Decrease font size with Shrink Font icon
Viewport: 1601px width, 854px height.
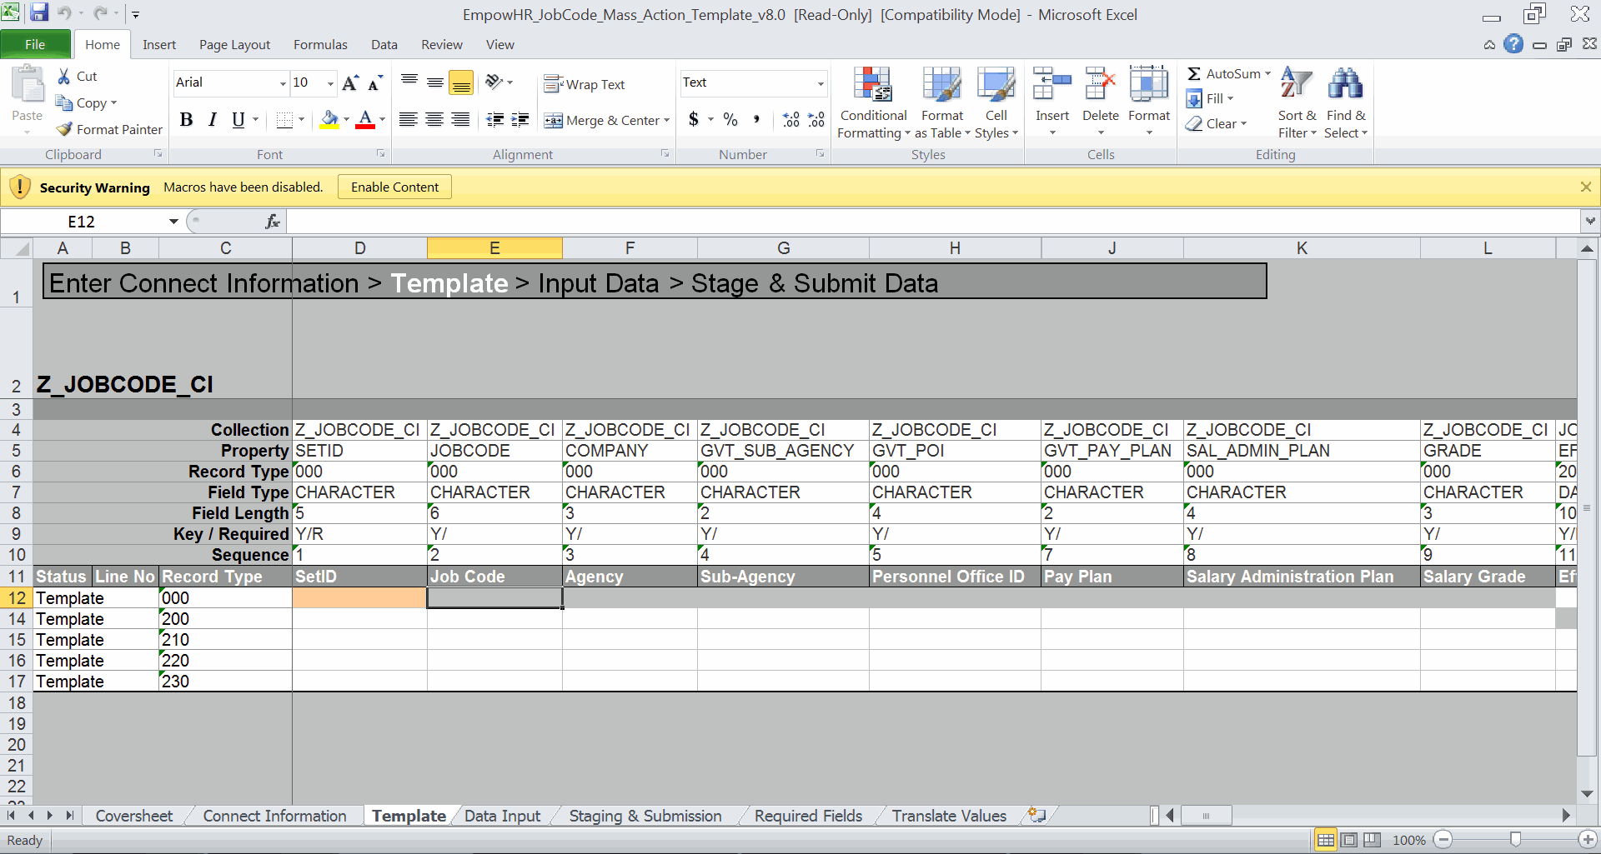click(x=375, y=82)
